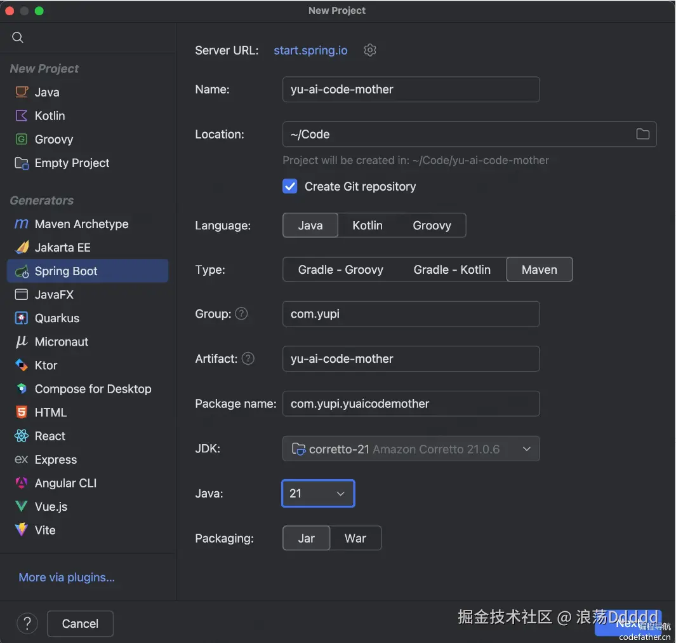Select the Quarkus generator text
The height and width of the screenshot is (643, 676).
[x=57, y=318]
